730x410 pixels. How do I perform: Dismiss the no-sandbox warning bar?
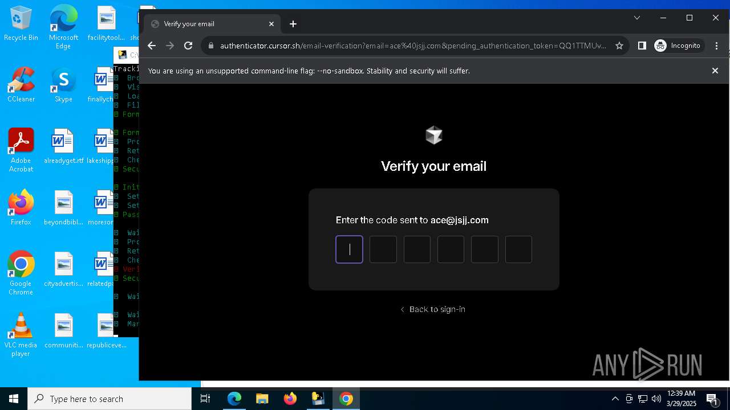(x=715, y=71)
